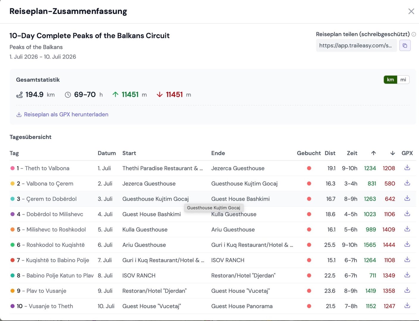
Task: Click start 'Thethi Paradise Restaurant & ...'
Action: pyautogui.click(x=163, y=168)
